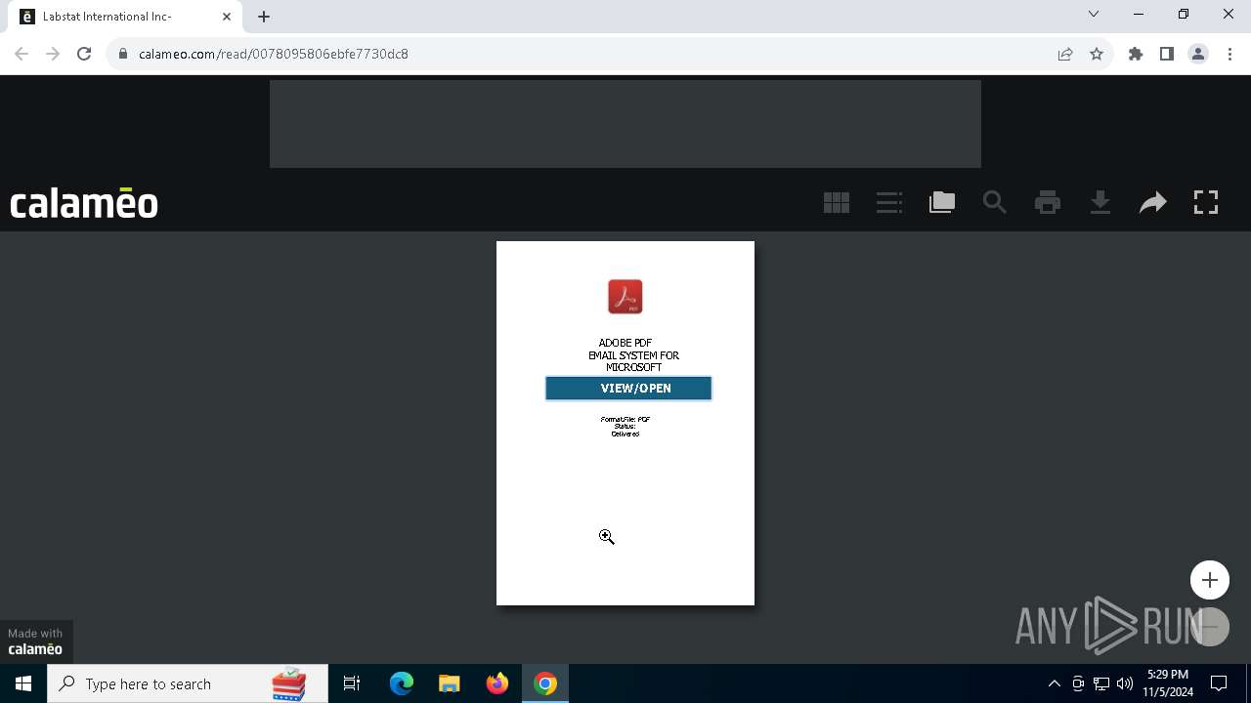Click the browser forward arrow
This screenshot has width=1251, height=703.
click(x=53, y=54)
